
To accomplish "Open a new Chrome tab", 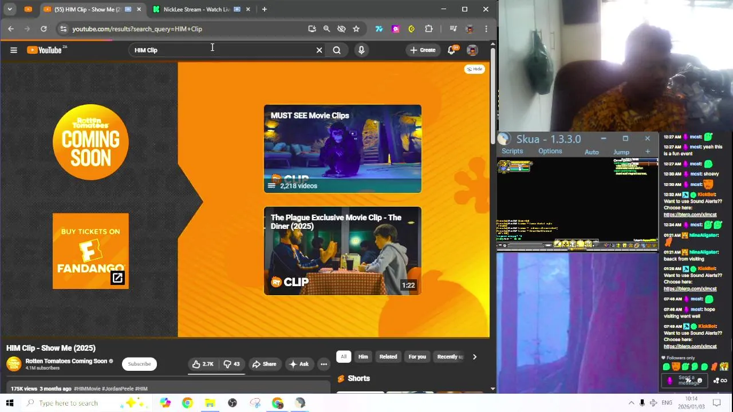I will coord(264,9).
